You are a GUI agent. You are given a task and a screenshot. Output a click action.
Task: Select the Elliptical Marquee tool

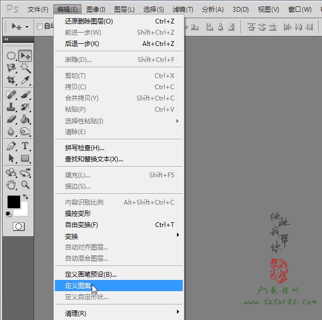point(11,56)
